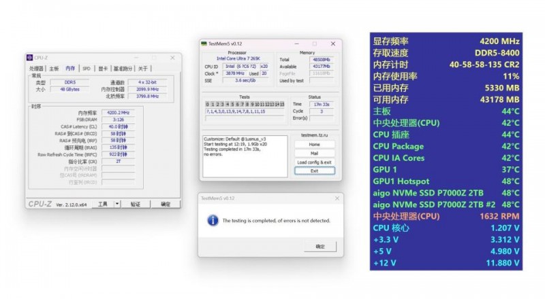Click the TestMem5 title bar icon
Image resolution: width=545 pixels, height=299 pixels.
click(x=204, y=43)
